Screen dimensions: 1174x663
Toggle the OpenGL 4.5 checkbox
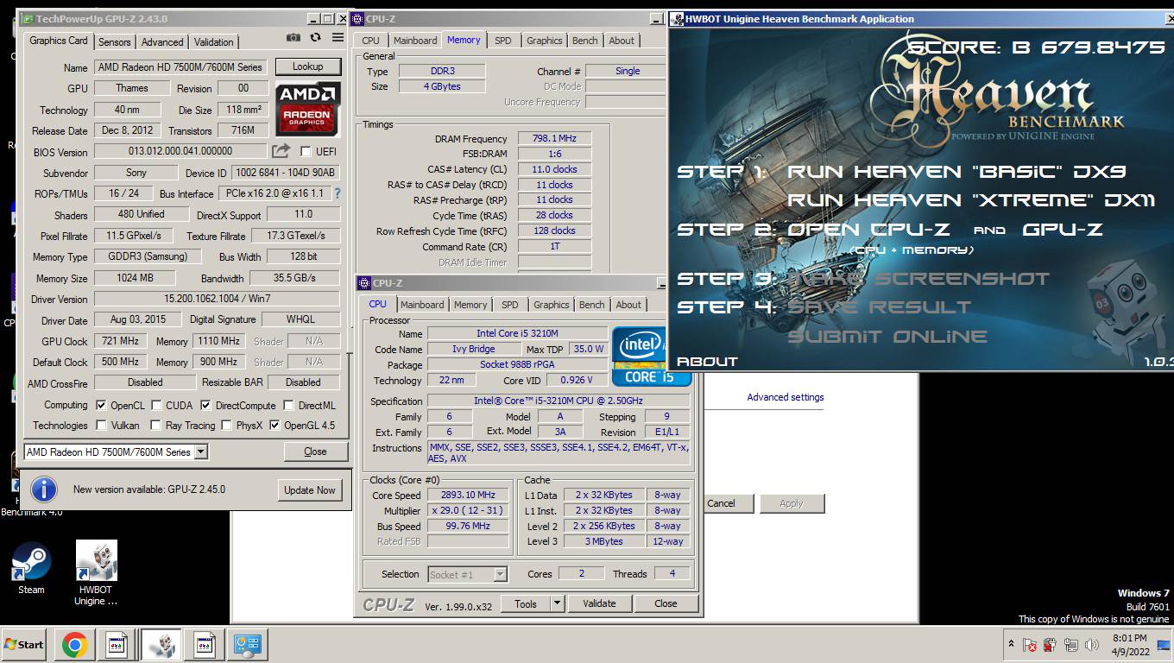275,425
